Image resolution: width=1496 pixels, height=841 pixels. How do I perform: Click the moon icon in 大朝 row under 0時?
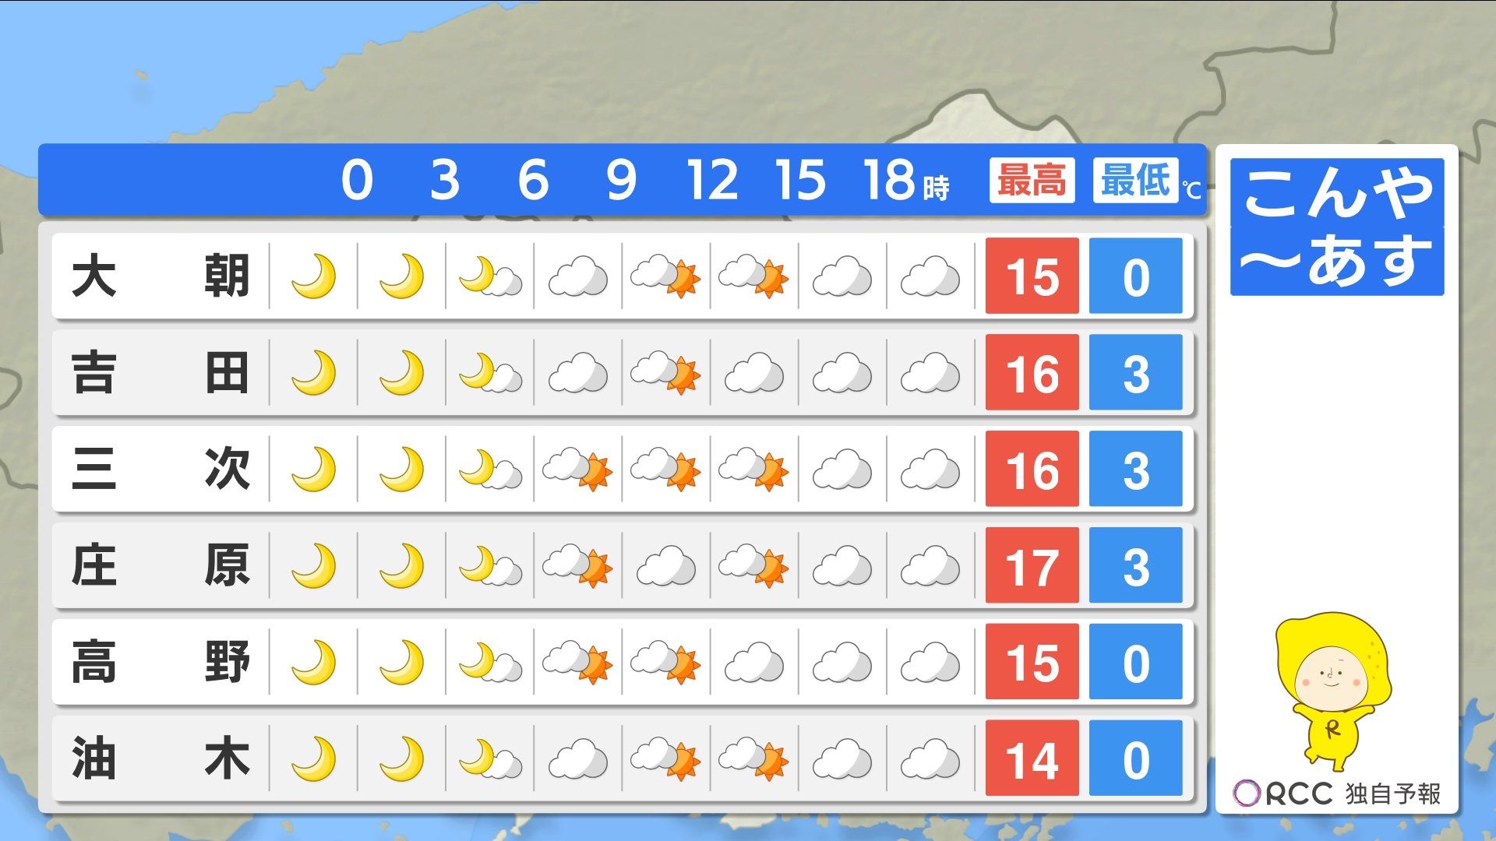click(x=313, y=276)
